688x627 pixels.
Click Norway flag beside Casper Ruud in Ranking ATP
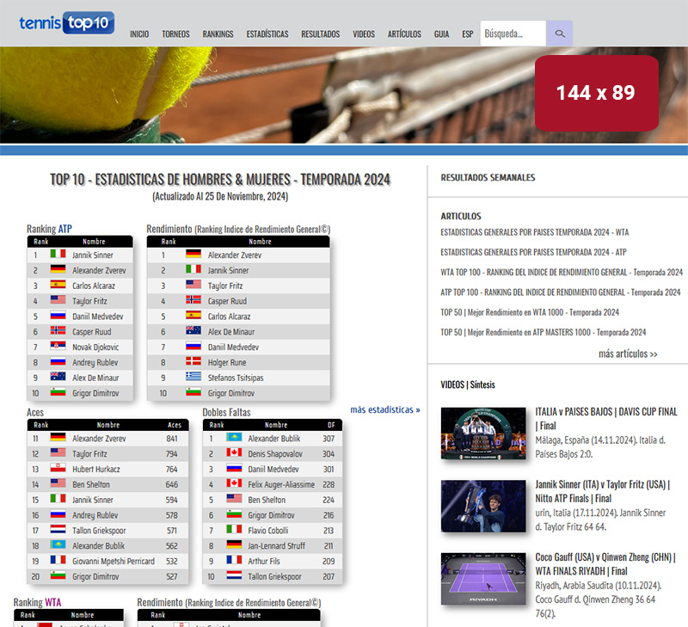pos(58,331)
